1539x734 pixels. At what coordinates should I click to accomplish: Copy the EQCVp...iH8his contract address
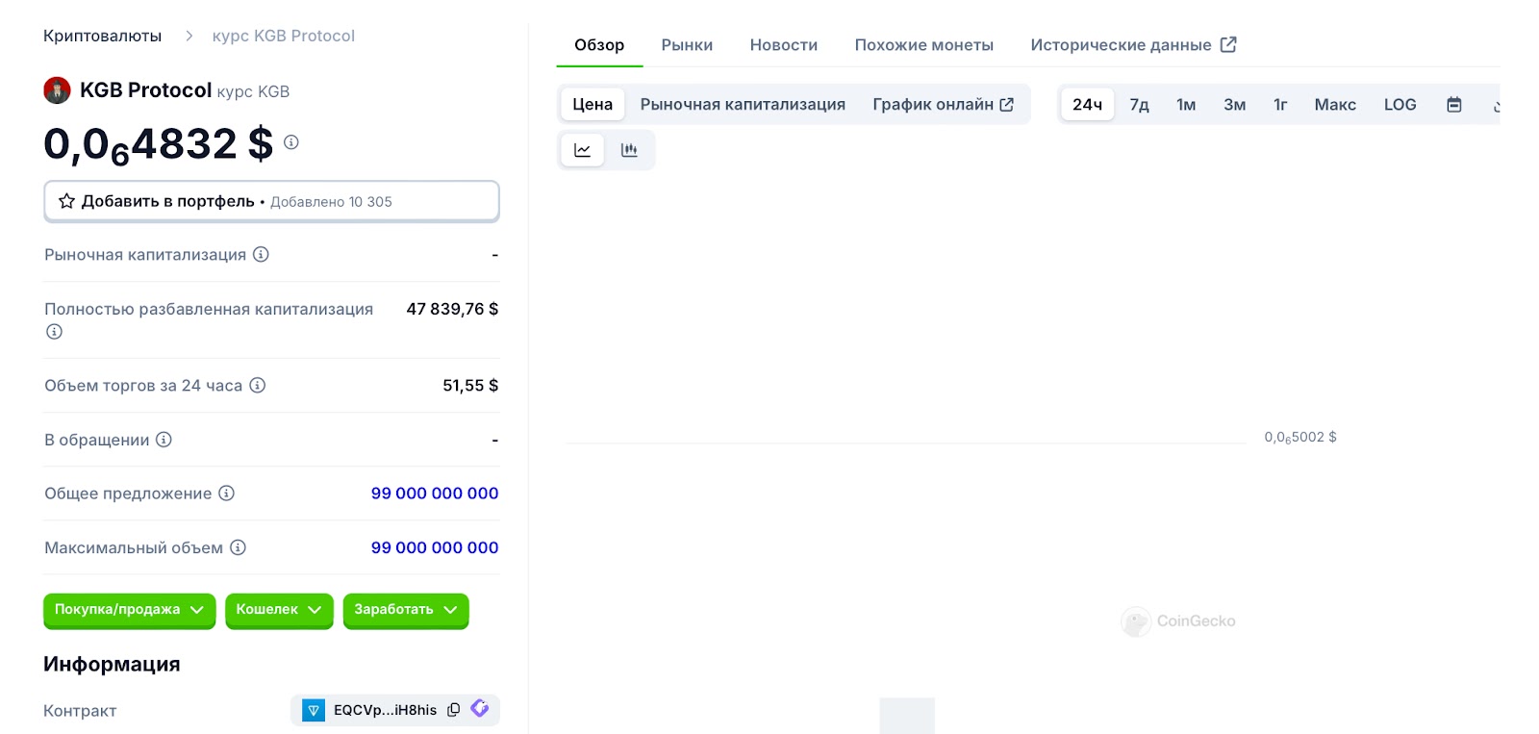click(x=454, y=710)
